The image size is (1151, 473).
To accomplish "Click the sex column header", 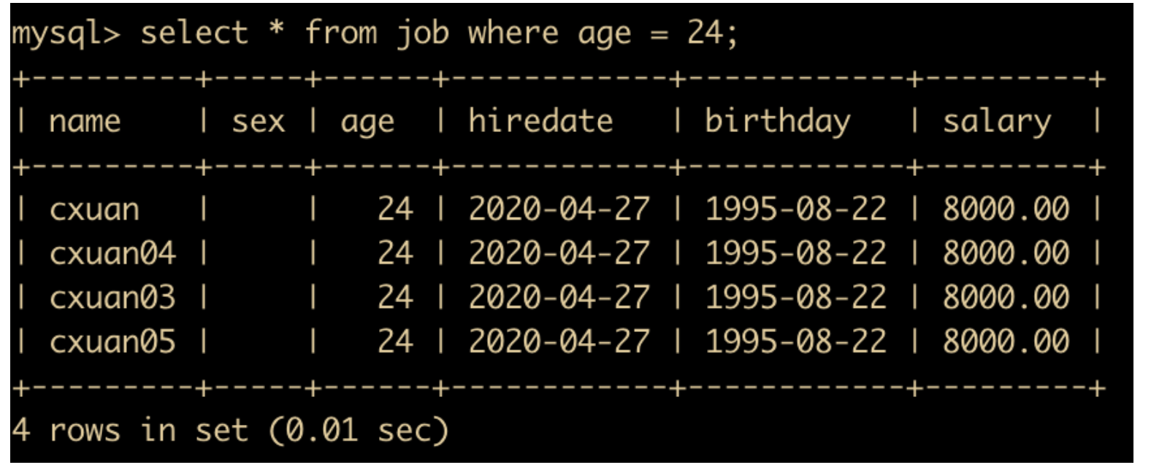I will pyautogui.click(x=258, y=121).
